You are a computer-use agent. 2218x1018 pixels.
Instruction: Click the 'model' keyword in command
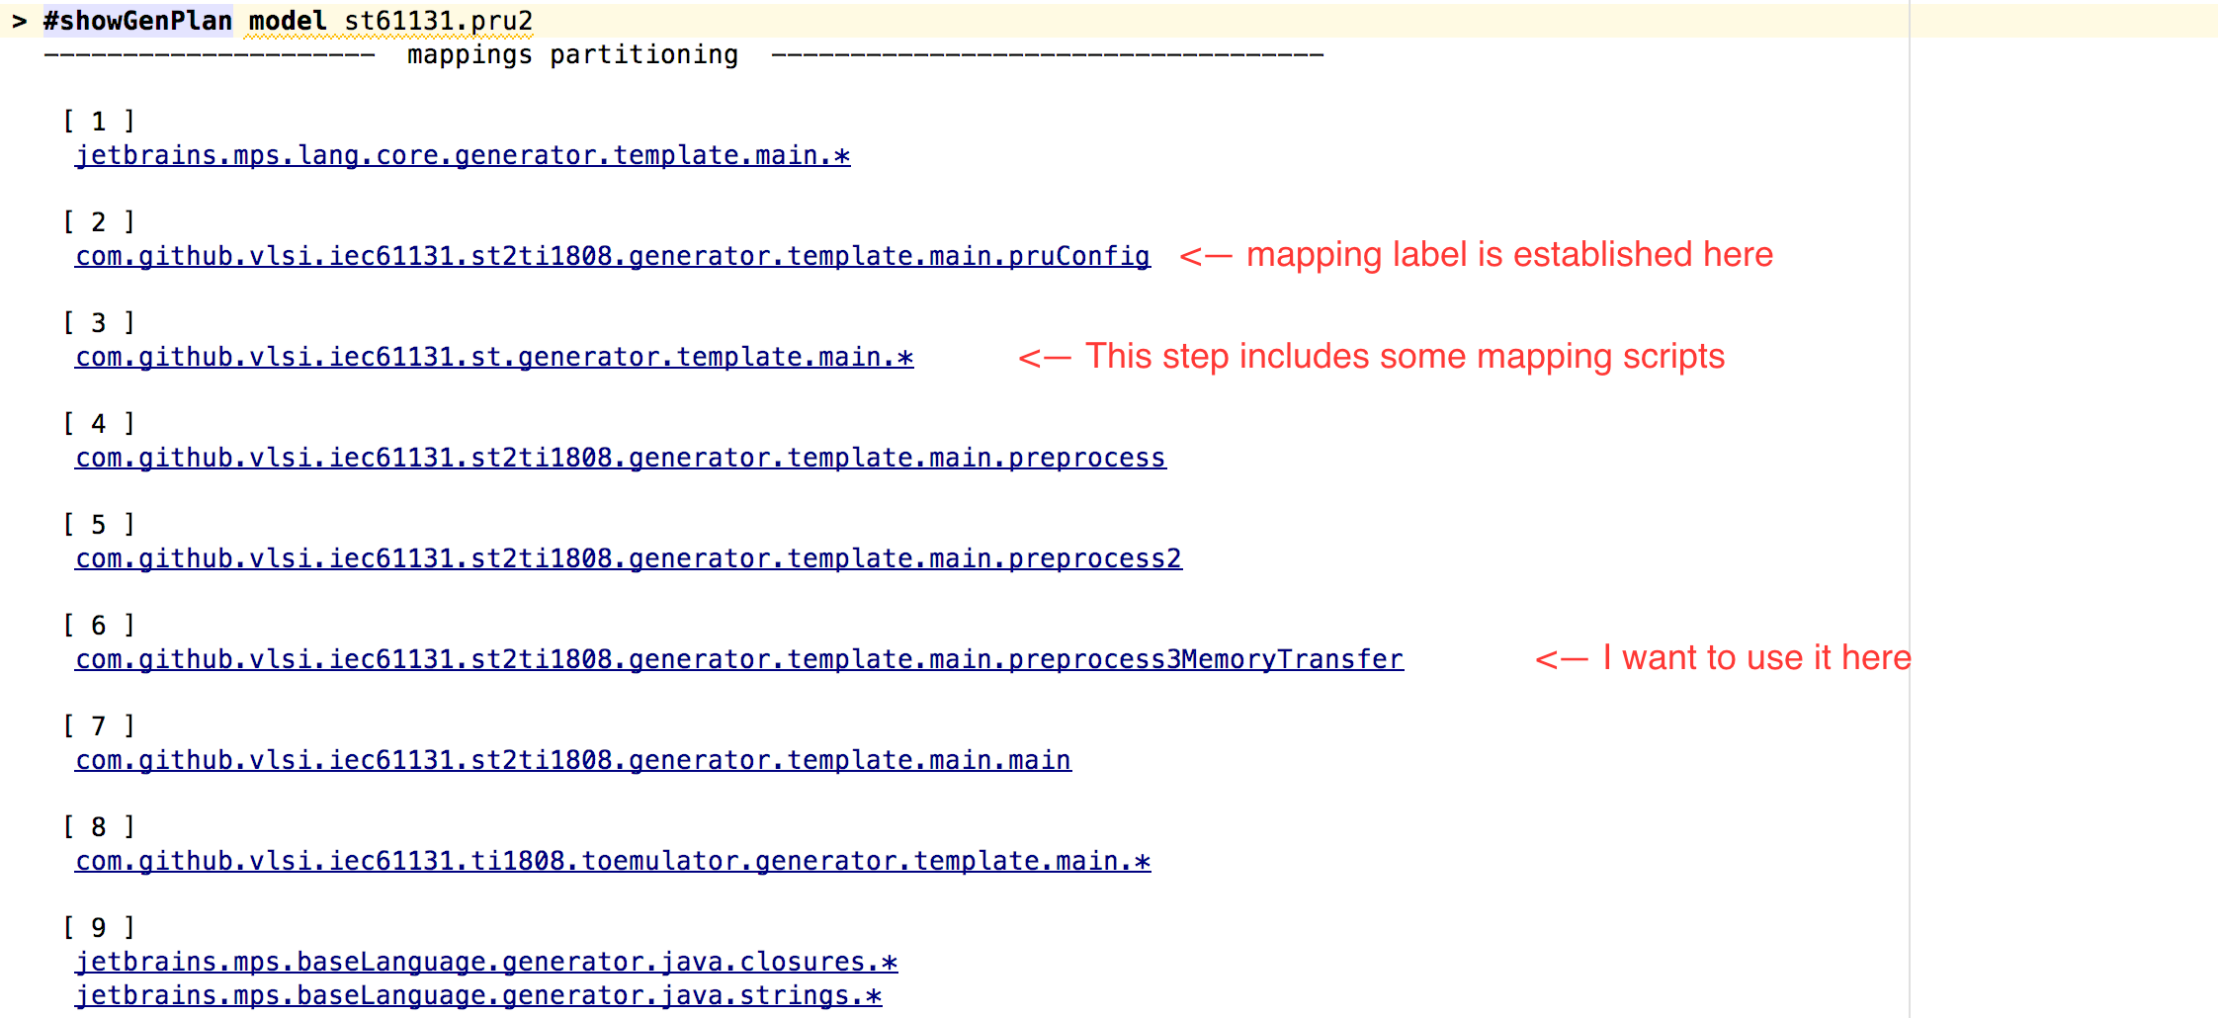[287, 21]
